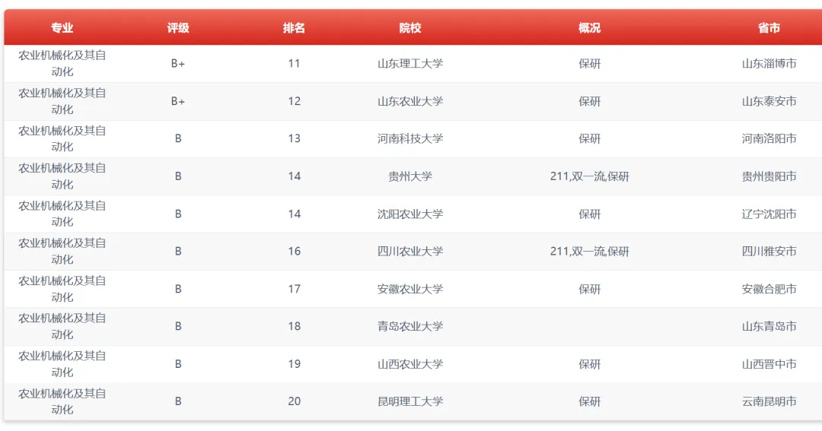The height and width of the screenshot is (431, 822).
Task: Click rank 18 in the 排名 column
Action: [294, 326]
